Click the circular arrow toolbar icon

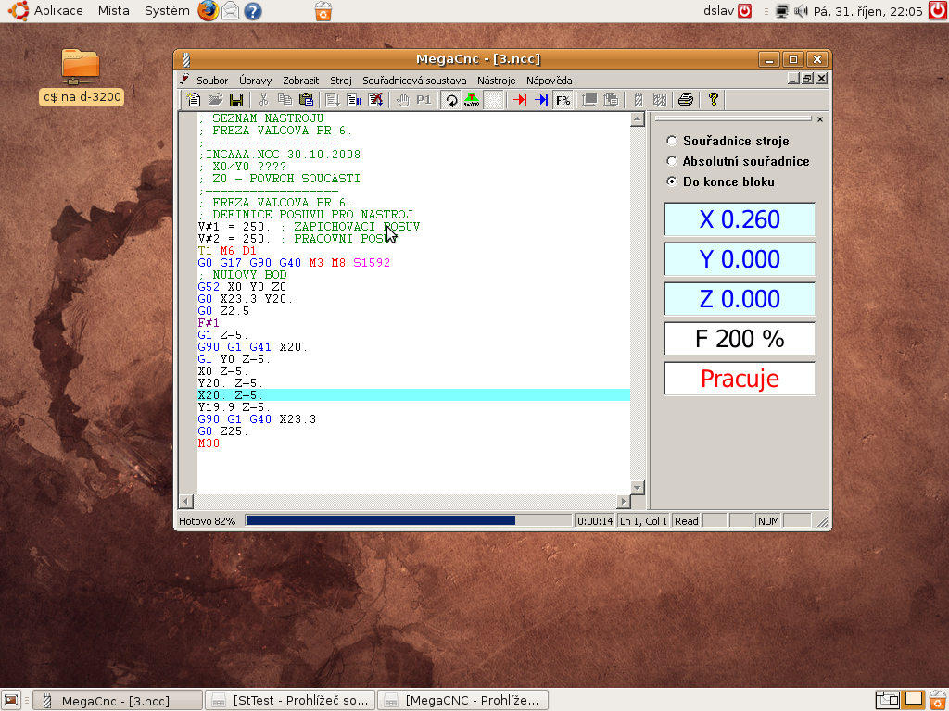point(451,100)
